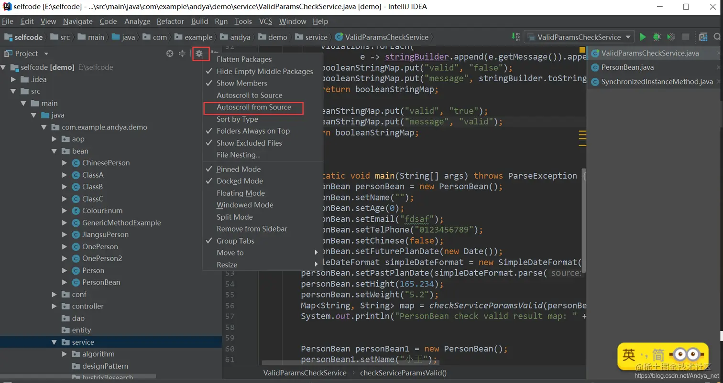The height and width of the screenshot is (383, 723).
Task: Click the Project panel gear settings icon
Action: coord(199,53)
